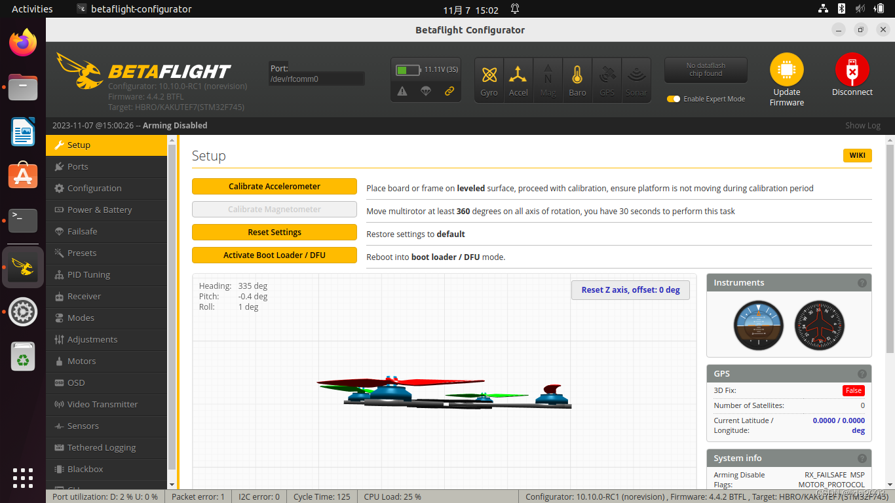Open the Video Transmitter tab

point(106,405)
